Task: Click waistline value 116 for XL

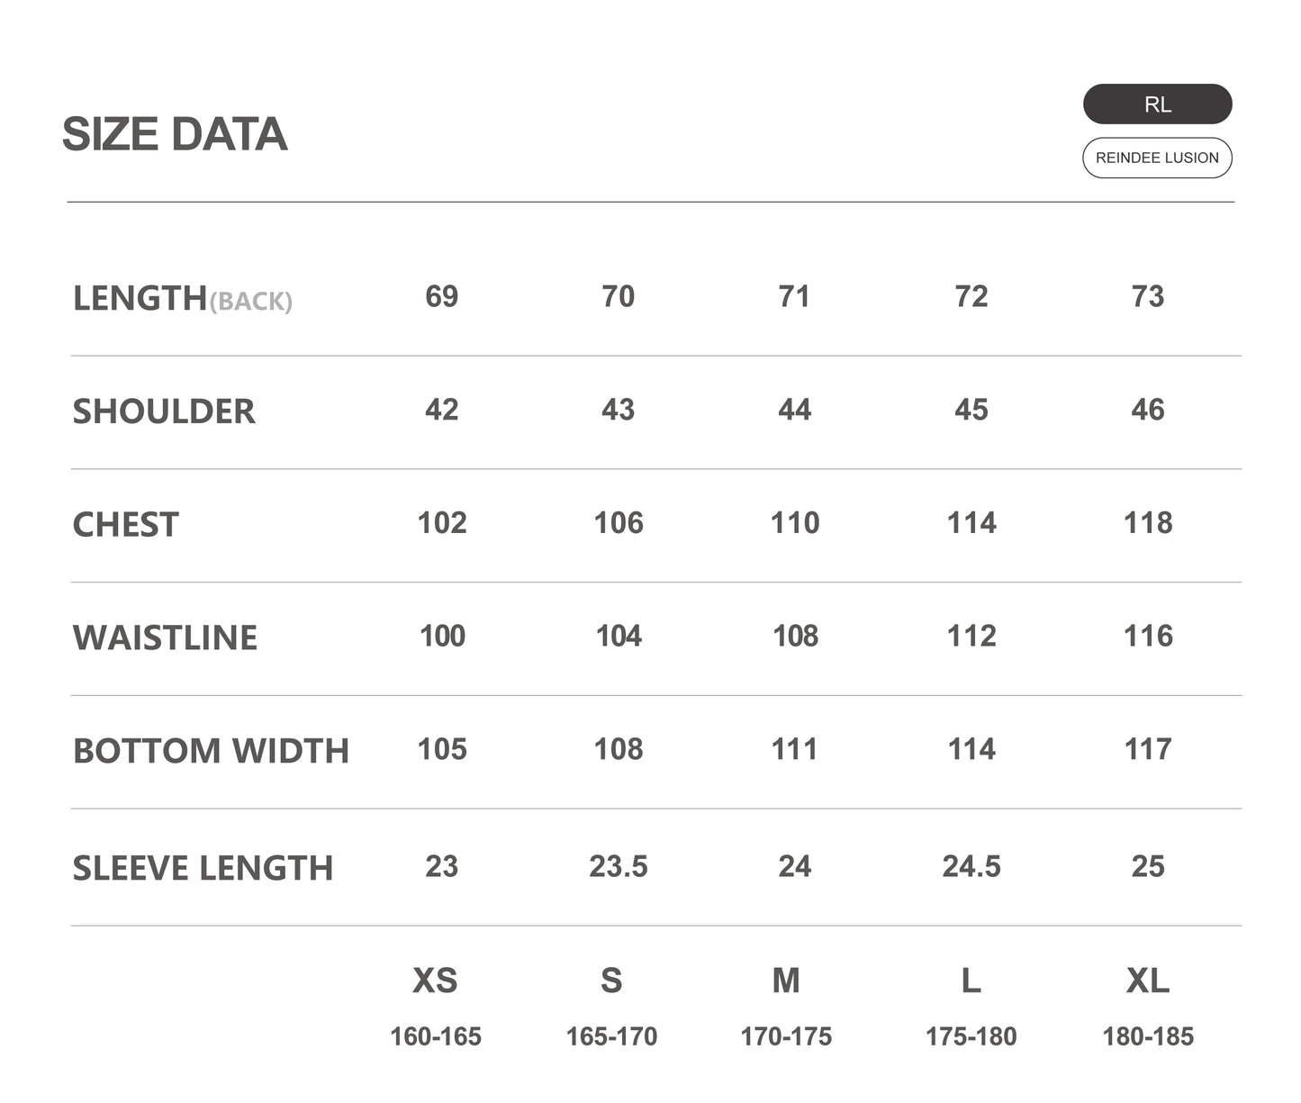Action: (1148, 637)
